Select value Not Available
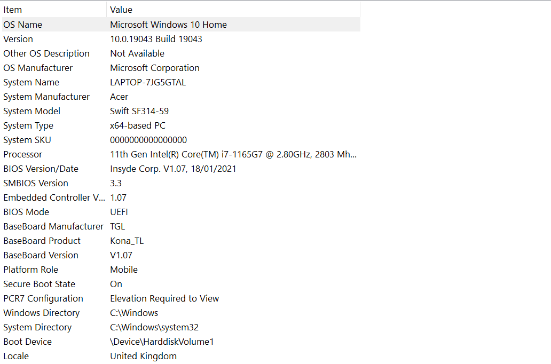This screenshot has width=551, height=364. [137, 53]
